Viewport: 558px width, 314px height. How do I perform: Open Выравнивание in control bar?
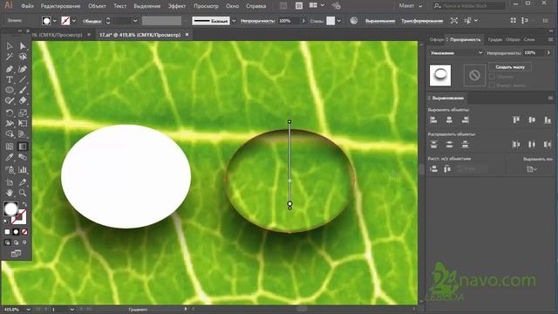[x=380, y=21]
